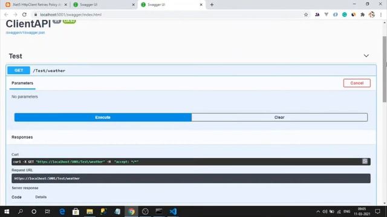
Task: Bookmark this page with the star
Action: (306, 14)
